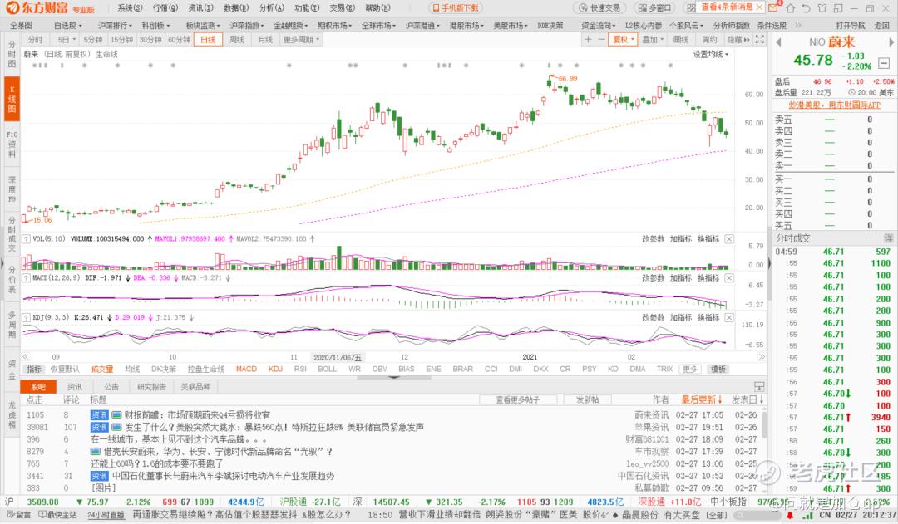Screen dimensions: 898x524
Task: Click the 画线 draw line tool
Action: tap(681, 40)
